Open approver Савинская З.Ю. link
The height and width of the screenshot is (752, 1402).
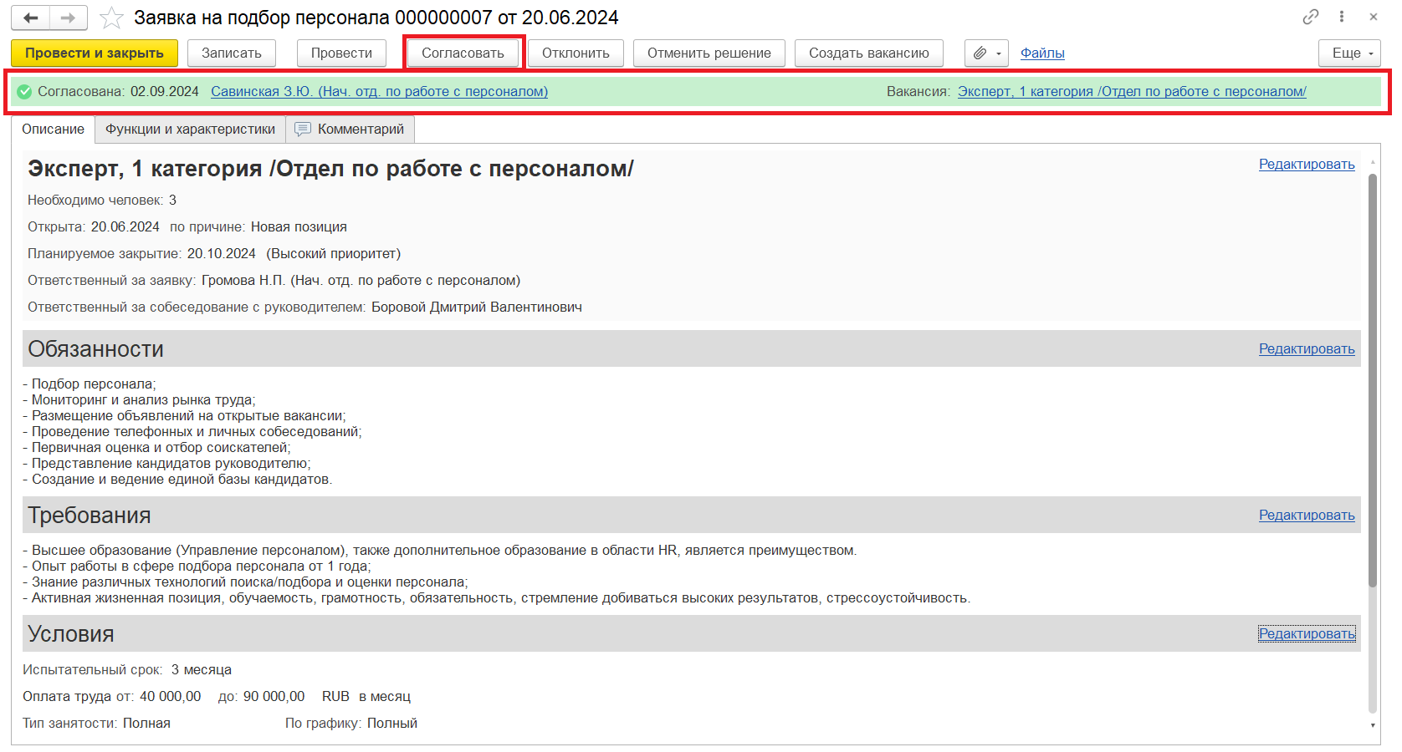click(379, 92)
